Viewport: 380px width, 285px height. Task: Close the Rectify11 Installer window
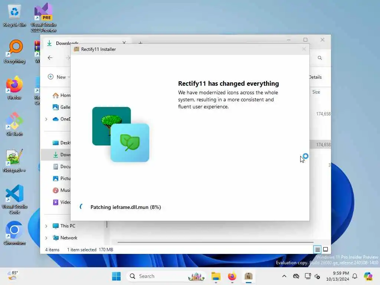point(304,49)
